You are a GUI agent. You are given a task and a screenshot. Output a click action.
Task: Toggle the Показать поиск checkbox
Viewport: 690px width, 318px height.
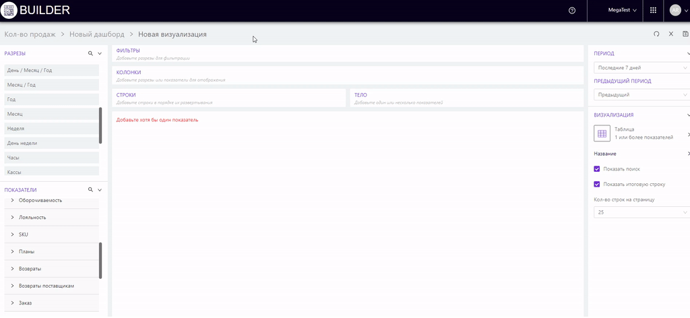597,169
